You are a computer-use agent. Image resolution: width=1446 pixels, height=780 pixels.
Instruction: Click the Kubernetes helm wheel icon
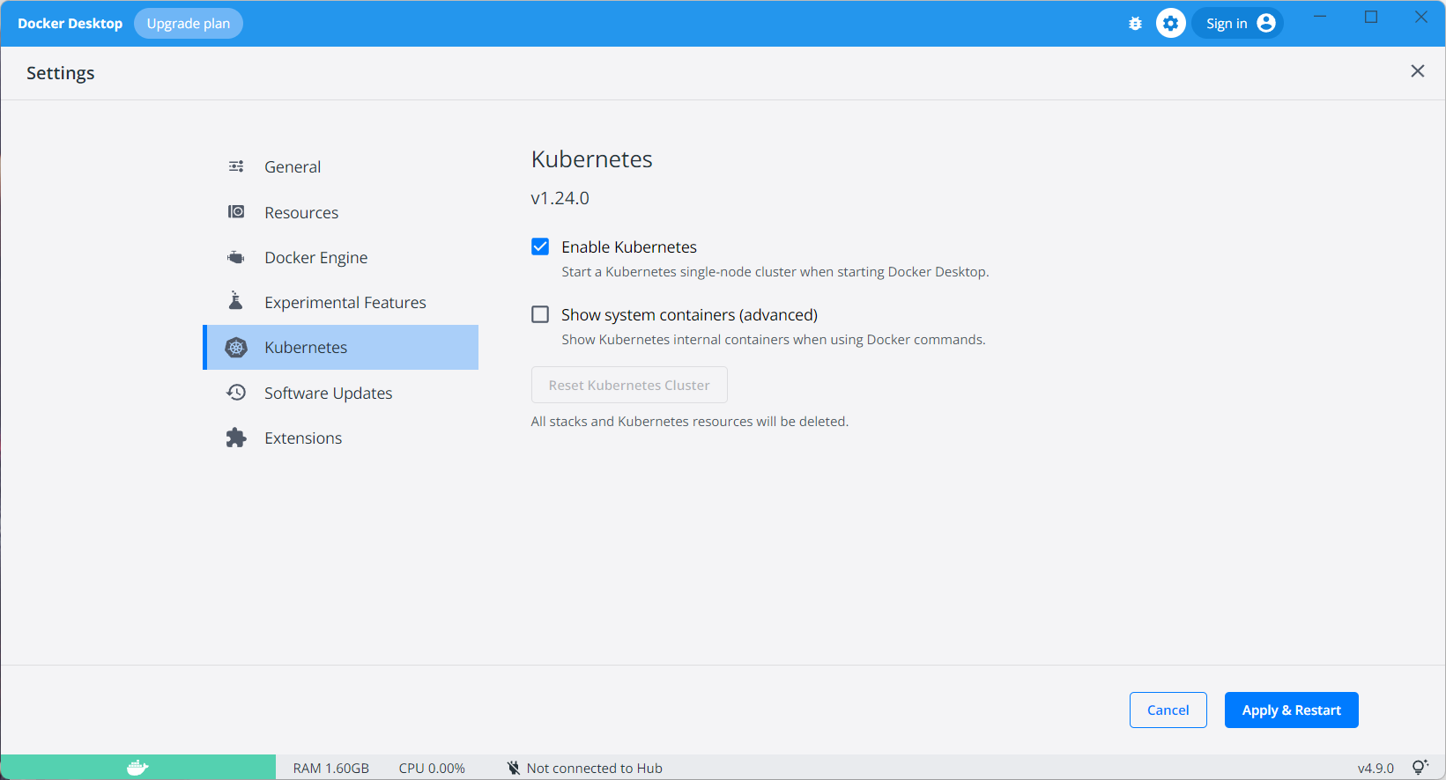(x=236, y=348)
